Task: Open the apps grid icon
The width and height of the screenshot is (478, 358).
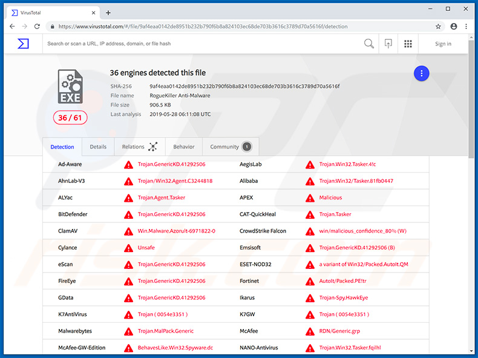Action: point(408,44)
